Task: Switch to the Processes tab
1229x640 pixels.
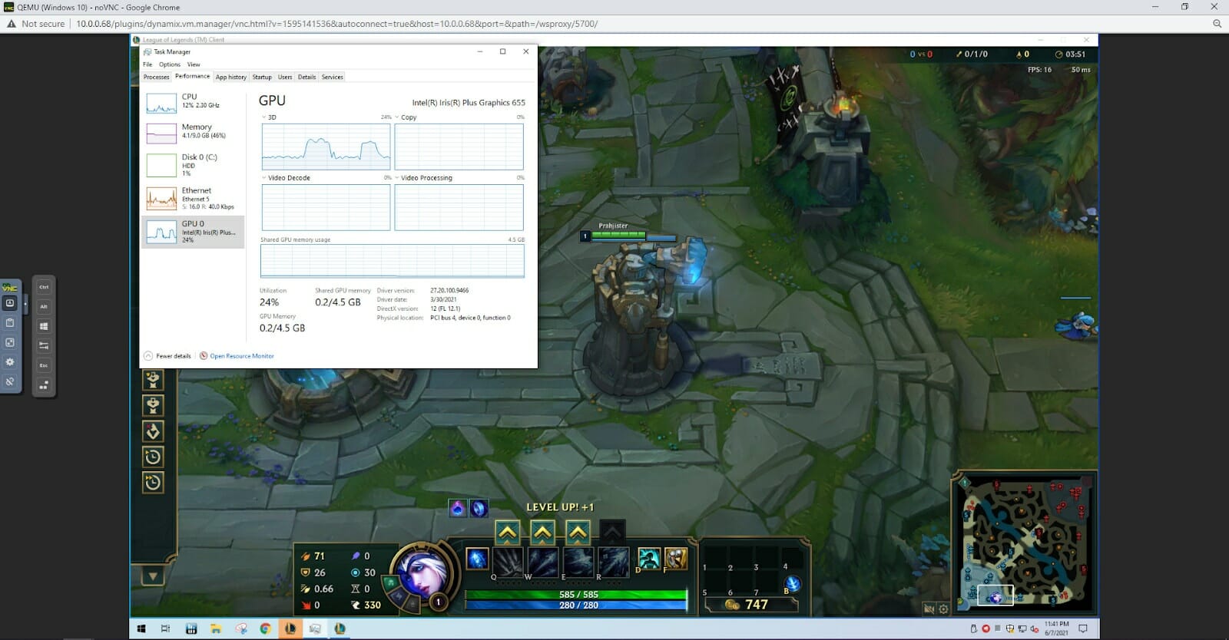Action: (156, 77)
